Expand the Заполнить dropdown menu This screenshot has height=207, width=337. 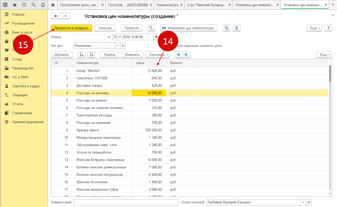click(x=157, y=55)
